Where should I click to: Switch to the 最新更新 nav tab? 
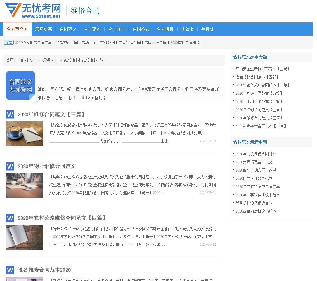(44, 29)
